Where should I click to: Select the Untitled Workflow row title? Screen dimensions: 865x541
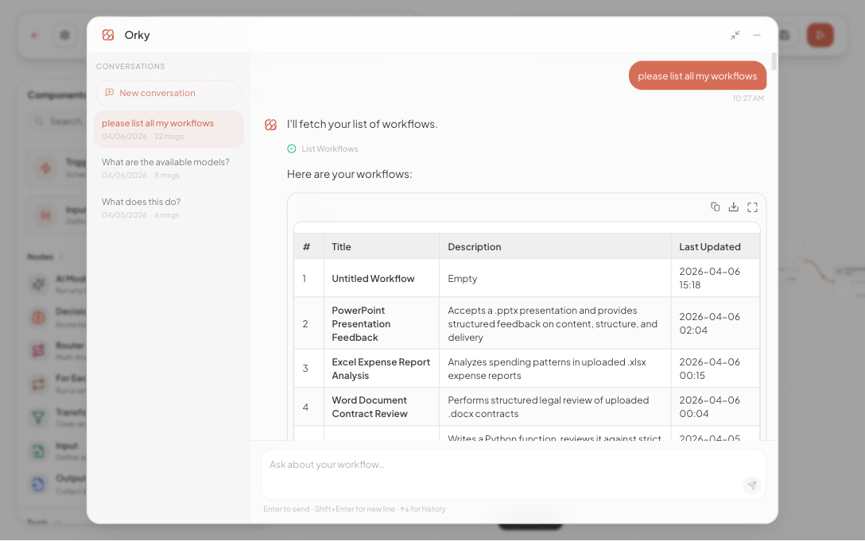[373, 279]
